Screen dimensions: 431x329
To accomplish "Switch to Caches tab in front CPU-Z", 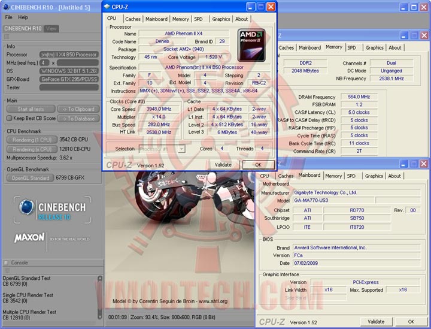I will (133, 19).
